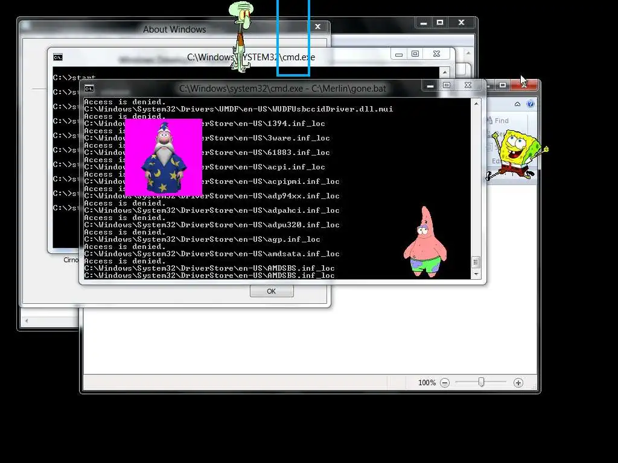Maximize the dark-framed window behind About Windows
Viewport: 618px width, 463px height.
[x=440, y=22]
